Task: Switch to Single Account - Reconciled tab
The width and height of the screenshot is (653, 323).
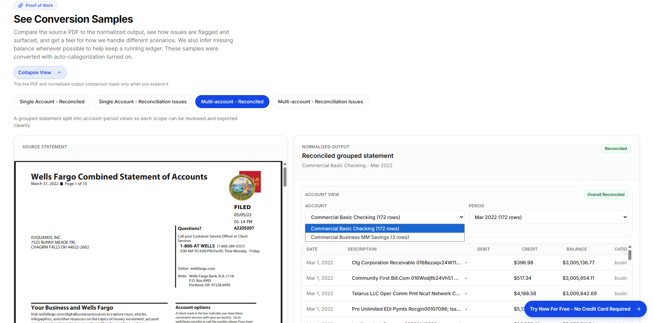Action: (52, 102)
